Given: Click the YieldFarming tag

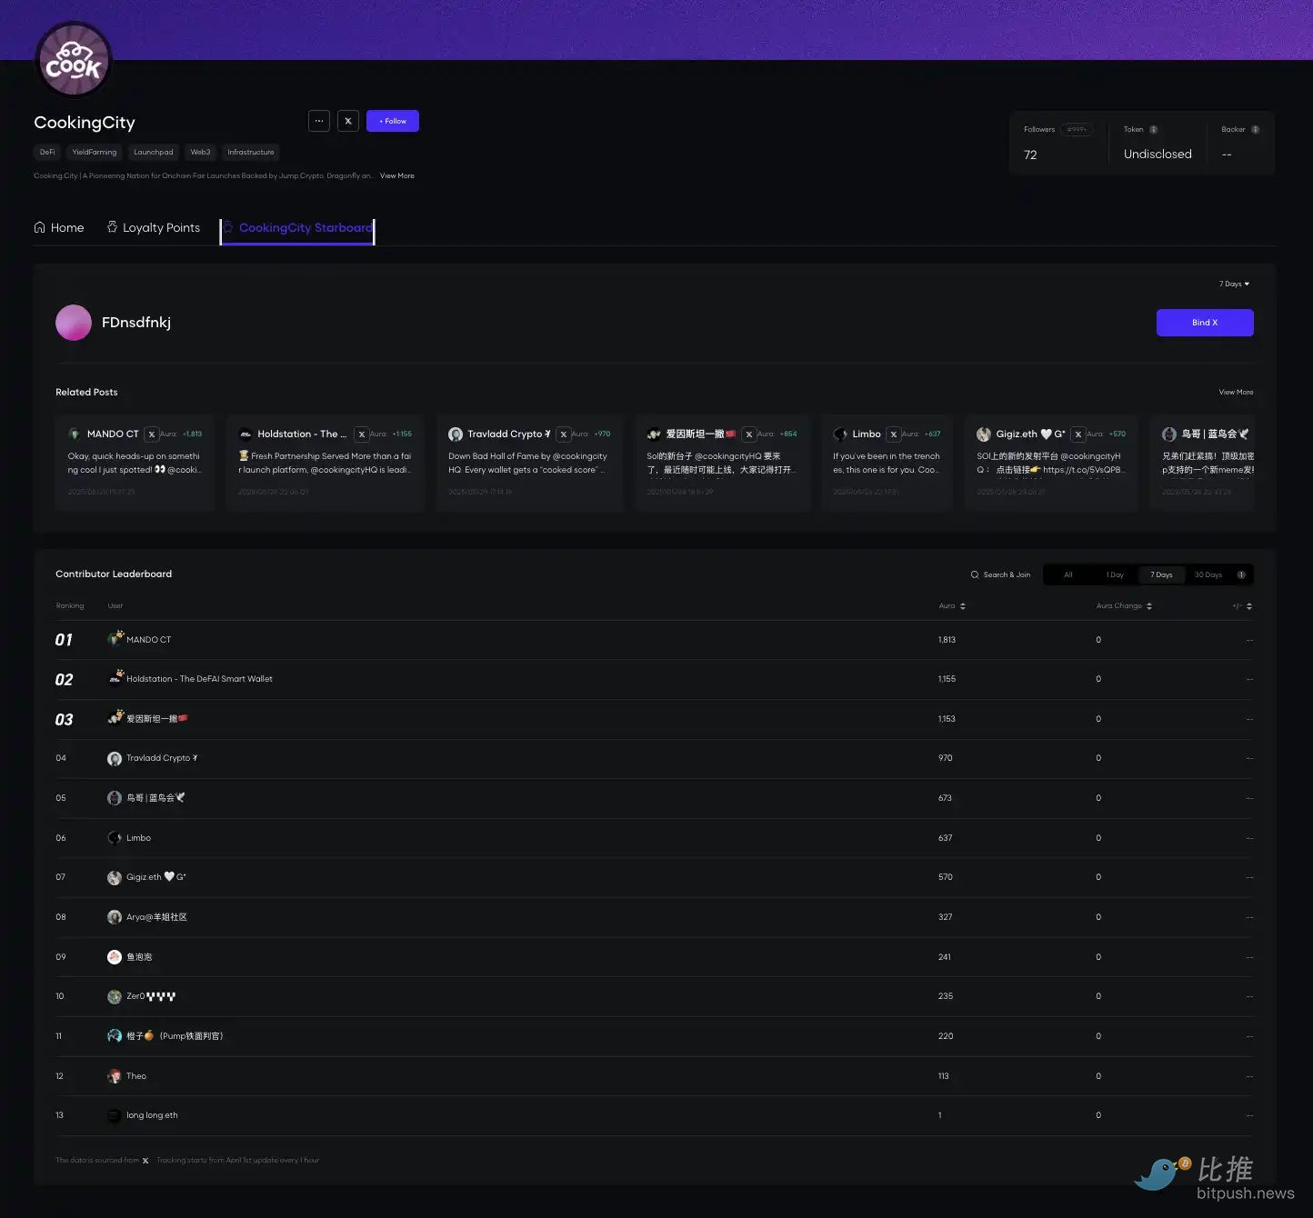Looking at the screenshot, I should coord(95,152).
